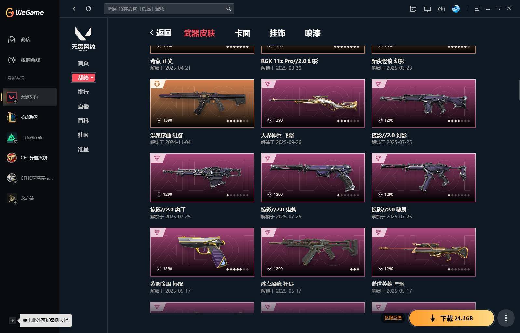
Task: Open the folder icon in title bar
Action: (413, 9)
